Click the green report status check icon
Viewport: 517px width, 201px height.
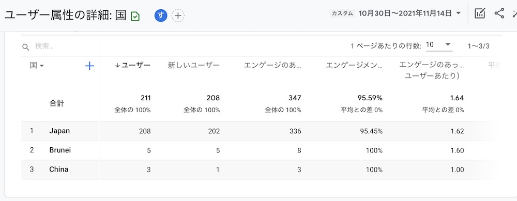pyautogui.click(x=135, y=16)
